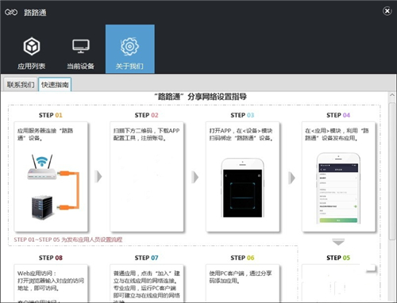397x303 pixels.
Task: Click the STEP 03 text 打开APP，在<设备>模块
Action: [241, 131]
